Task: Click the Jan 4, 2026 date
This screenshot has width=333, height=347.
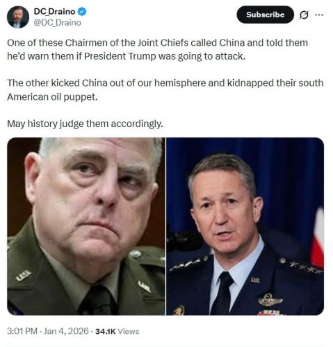Action: pos(66,331)
